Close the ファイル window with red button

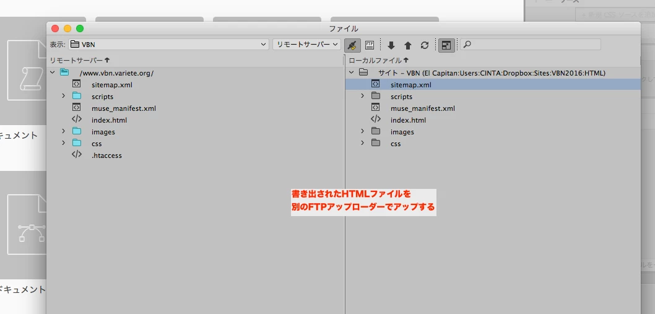55,28
